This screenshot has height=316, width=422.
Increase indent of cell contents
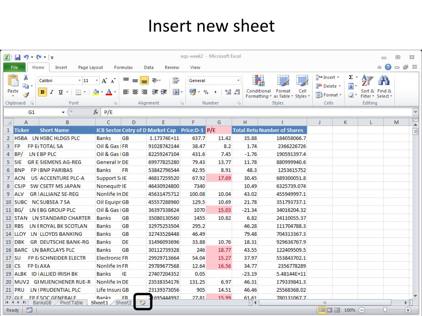pos(164,92)
